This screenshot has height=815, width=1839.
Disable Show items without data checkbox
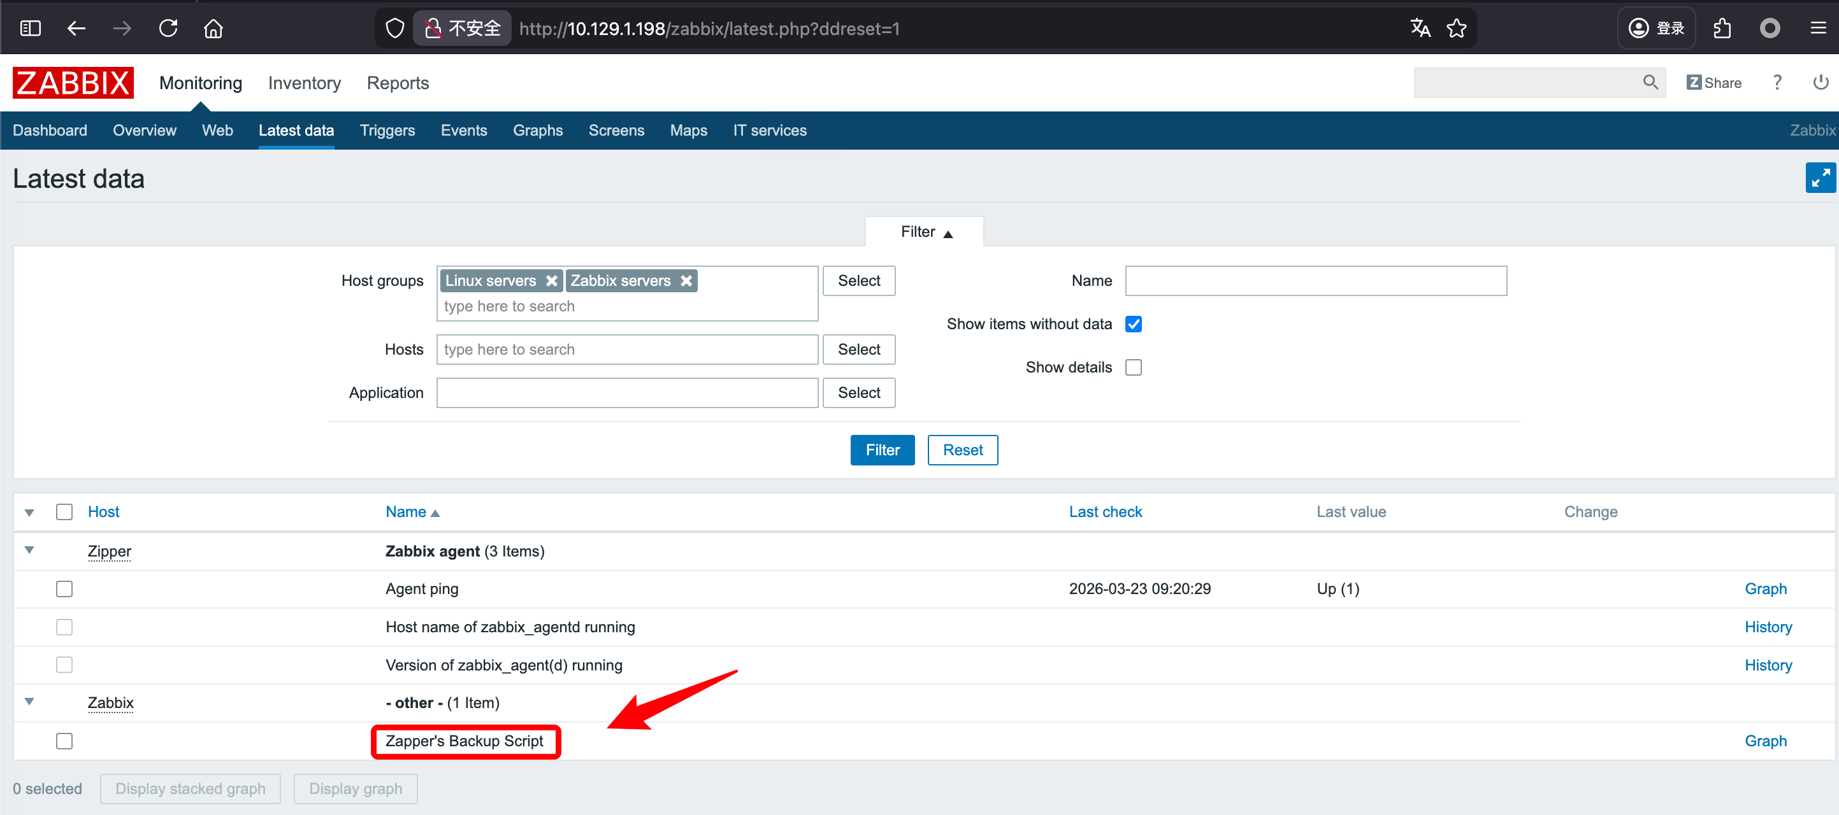(x=1133, y=323)
